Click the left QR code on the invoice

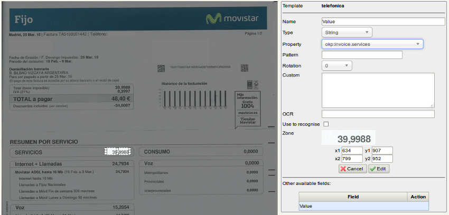pyautogui.click(x=161, y=68)
